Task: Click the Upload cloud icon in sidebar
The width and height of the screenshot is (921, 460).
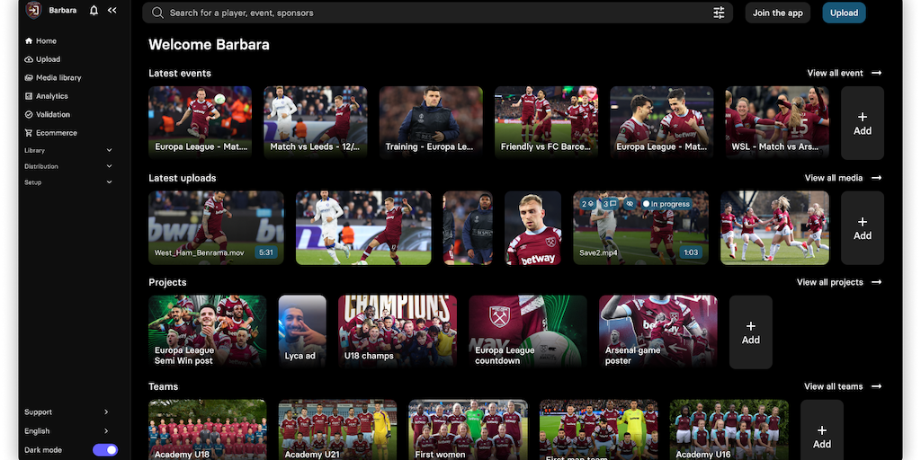Action: (x=29, y=59)
